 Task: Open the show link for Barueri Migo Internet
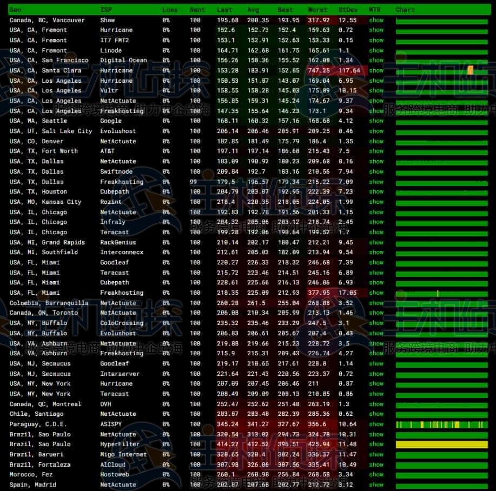[376, 455]
